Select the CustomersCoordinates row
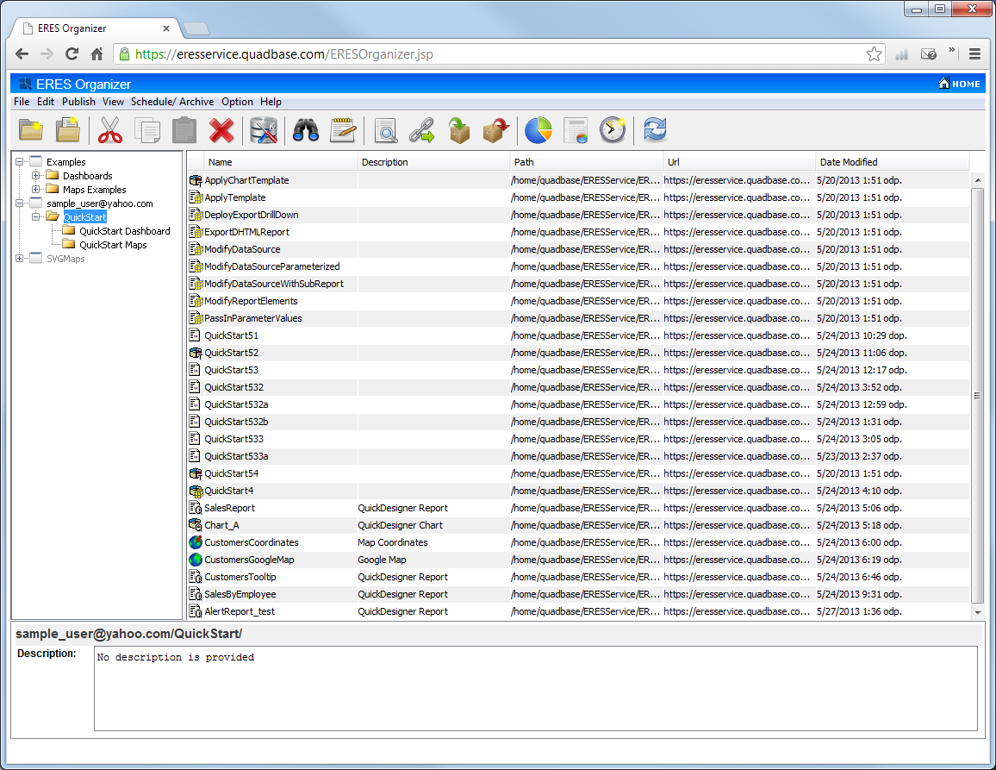 [578, 542]
